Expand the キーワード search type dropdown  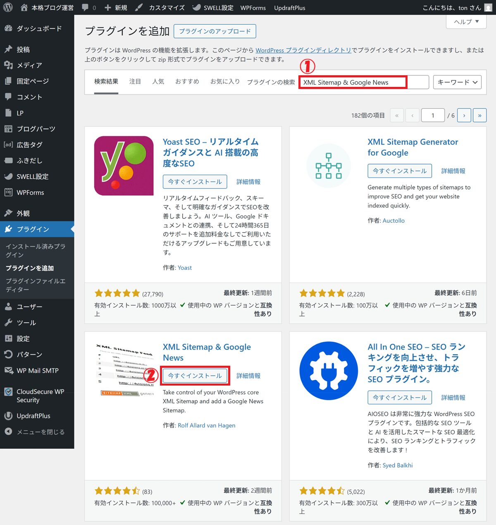(457, 82)
